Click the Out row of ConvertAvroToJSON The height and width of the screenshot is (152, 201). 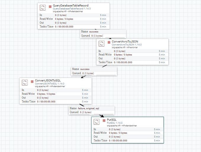tap(132, 58)
